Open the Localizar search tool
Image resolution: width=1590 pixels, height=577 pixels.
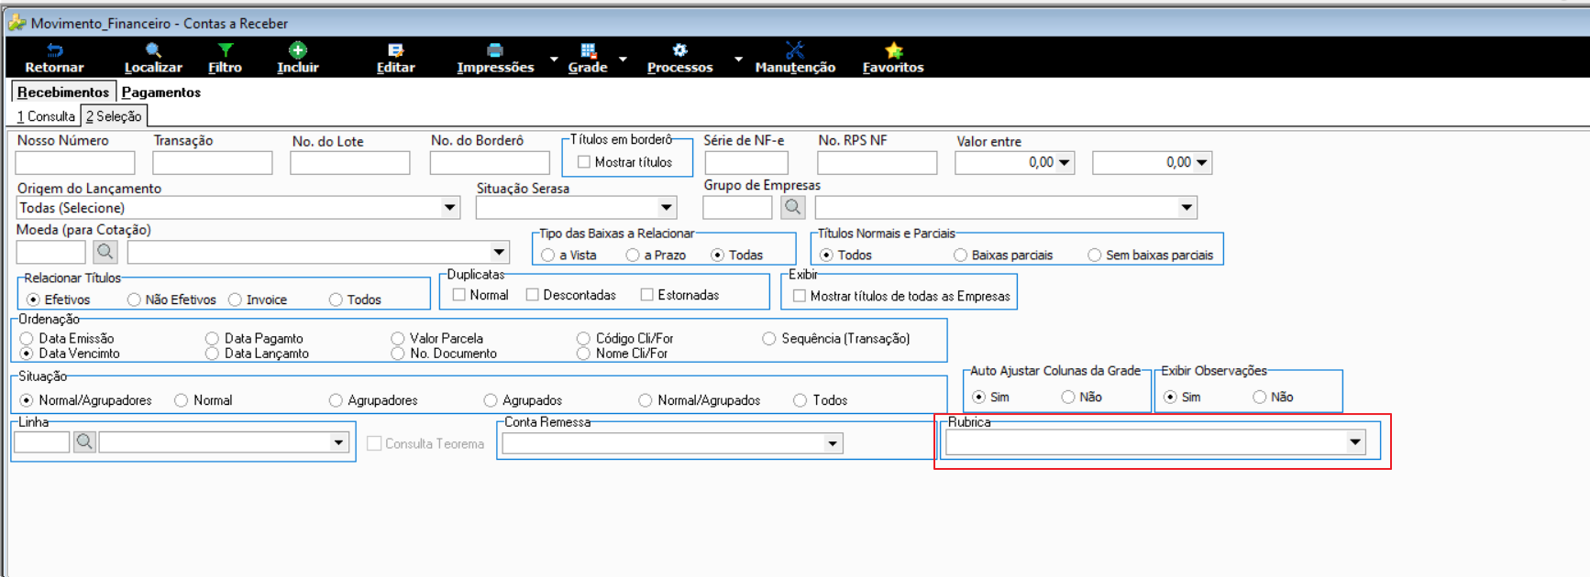pyautogui.click(x=153, y=50)
